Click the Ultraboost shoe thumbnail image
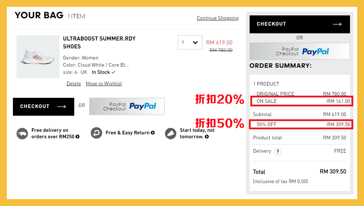This screenshot has width=364, height=206. pos(38,56)
